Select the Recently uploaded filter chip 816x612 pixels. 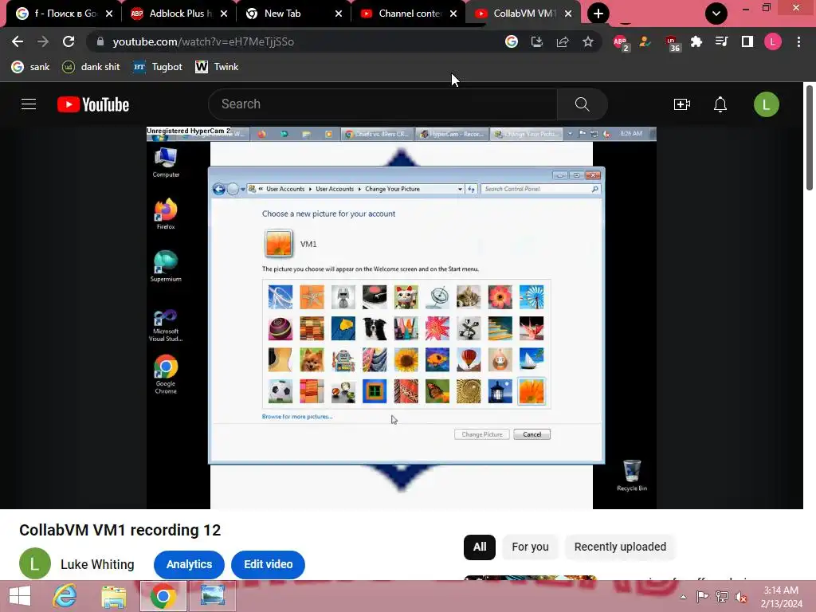point(620,547)
